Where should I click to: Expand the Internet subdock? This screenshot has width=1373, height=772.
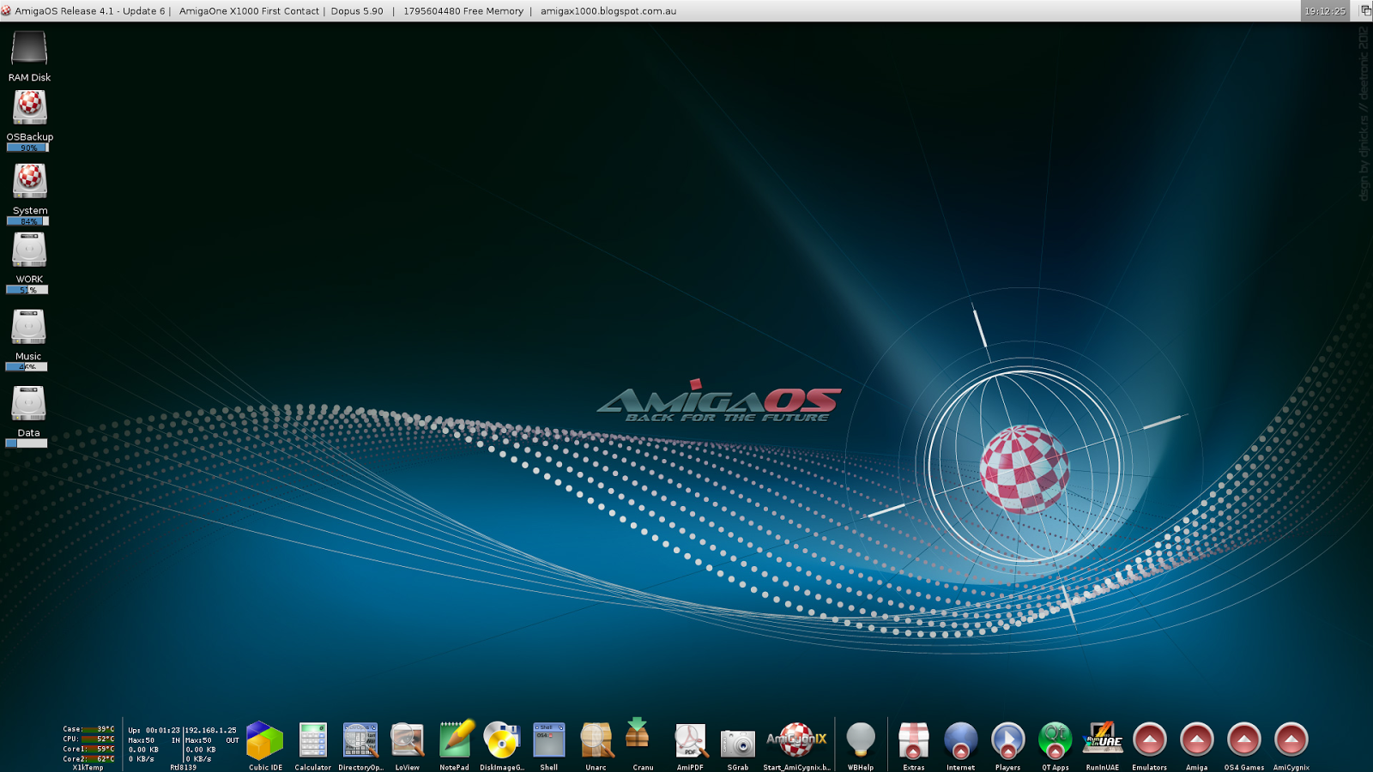pyautogui.click(x=961, y=739)
